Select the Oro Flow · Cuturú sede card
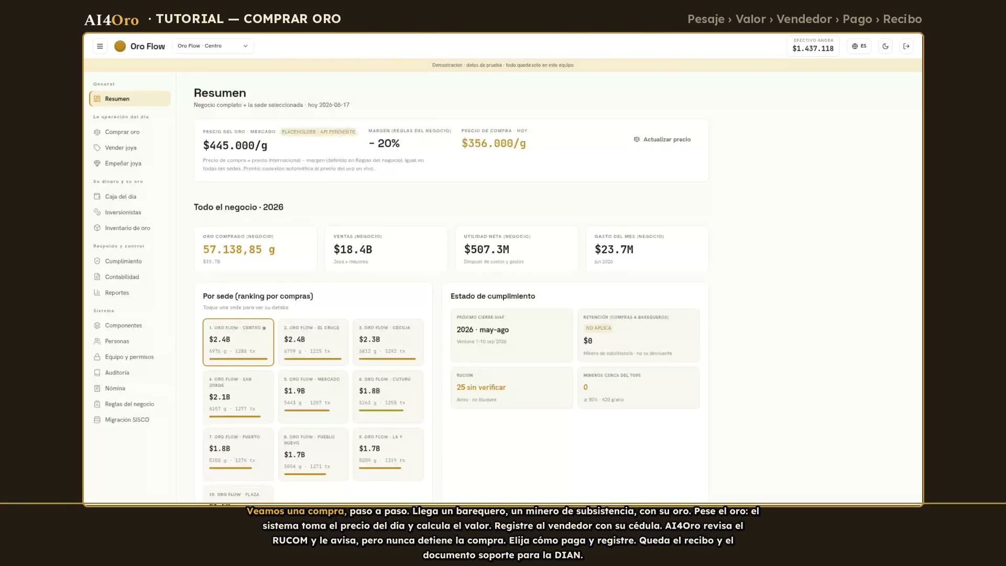Screen dimensions: 1006x566 (x=388, y=396)
